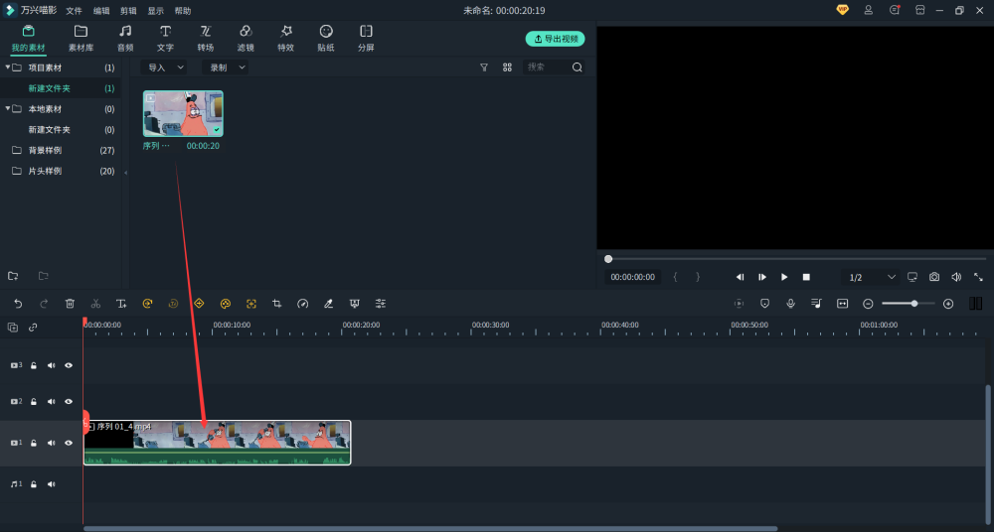The height and width of the screenshot is (532, 994).
Task: Toggle the lock on video track 2
Action: pos(34,402)
